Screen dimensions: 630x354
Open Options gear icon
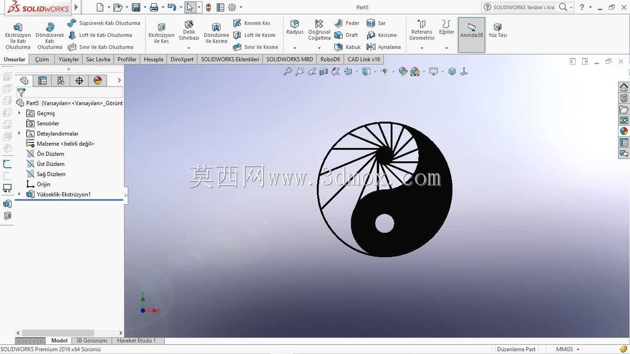coord(232,7)
